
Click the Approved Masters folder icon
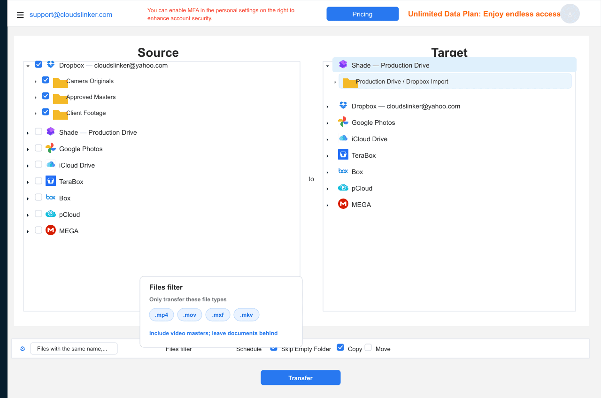[60, 99]
